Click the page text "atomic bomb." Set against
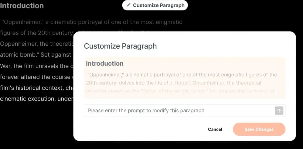This screenshot has height=149, width=303. point(36,55)
